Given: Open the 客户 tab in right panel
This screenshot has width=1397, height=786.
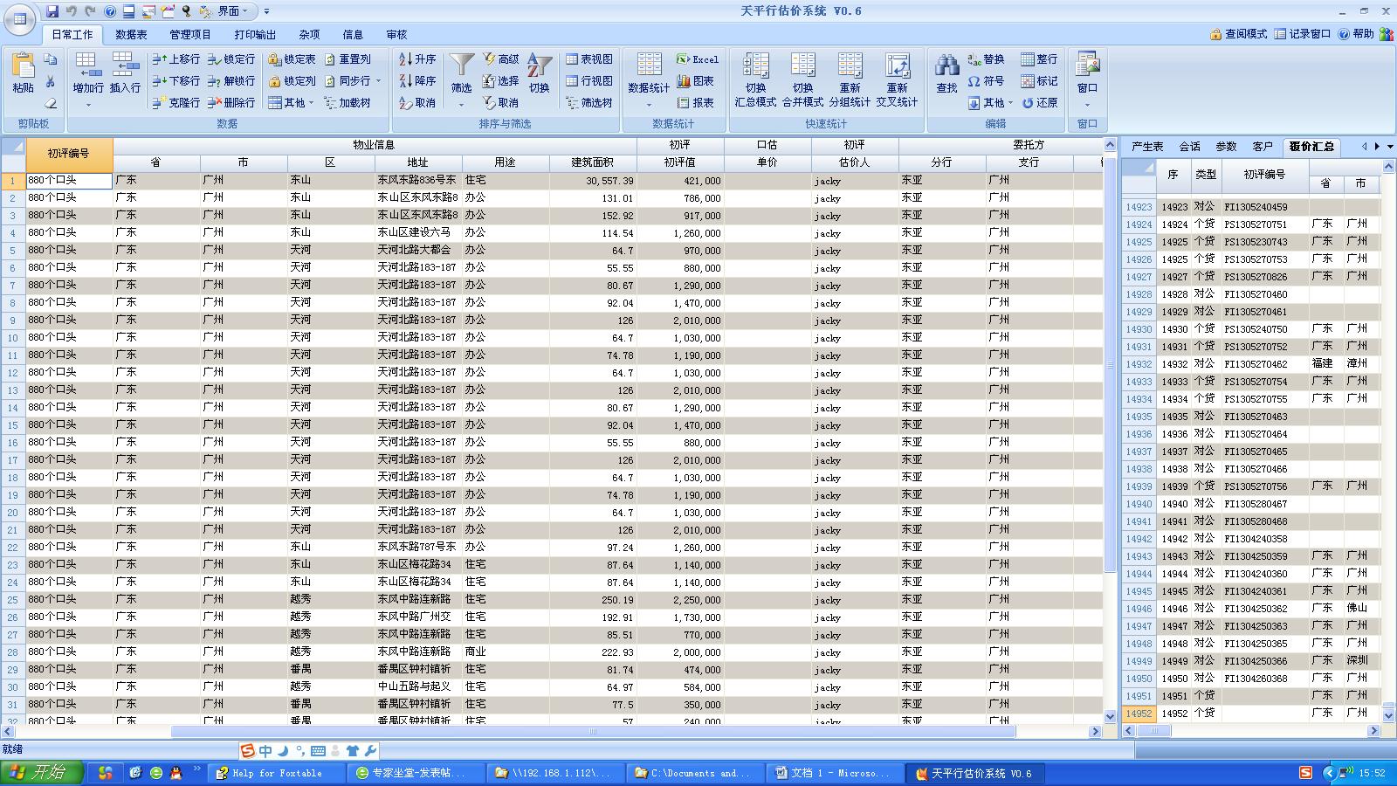Looking at the screenshot, I should tap(1262, 147).
